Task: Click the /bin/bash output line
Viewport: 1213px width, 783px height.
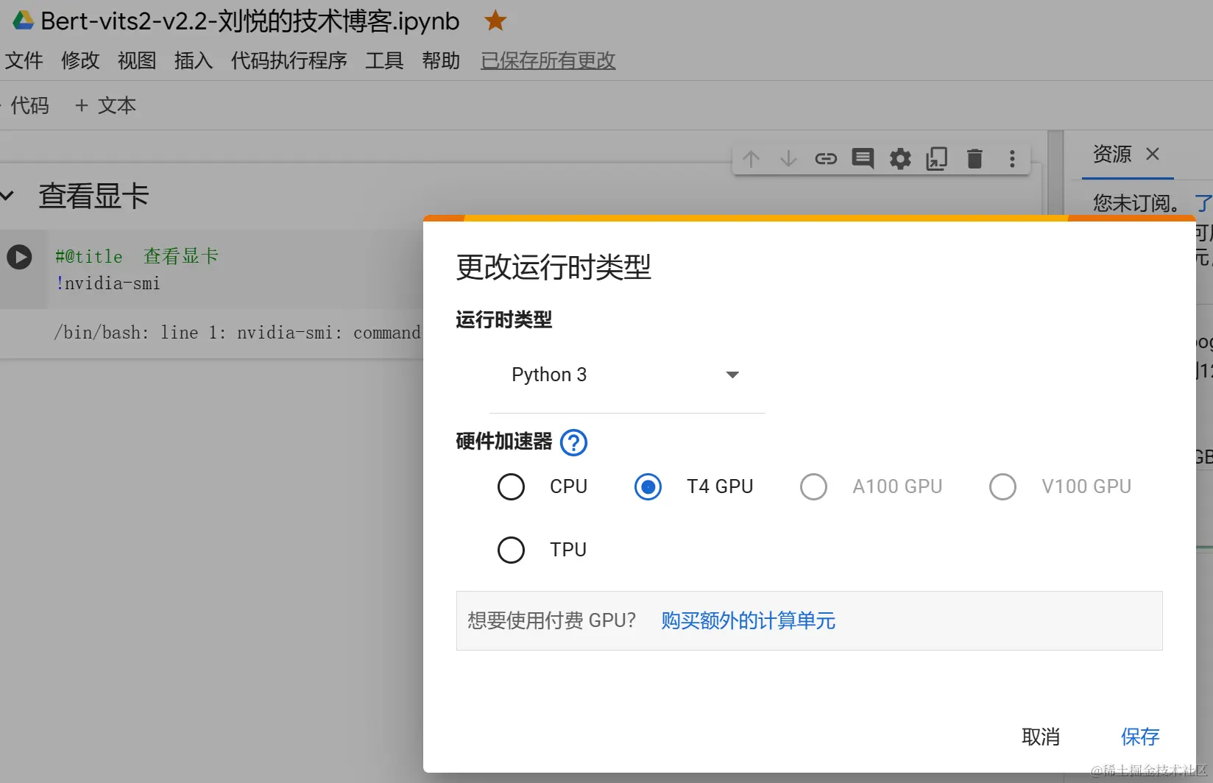Action: click(237, 333)
